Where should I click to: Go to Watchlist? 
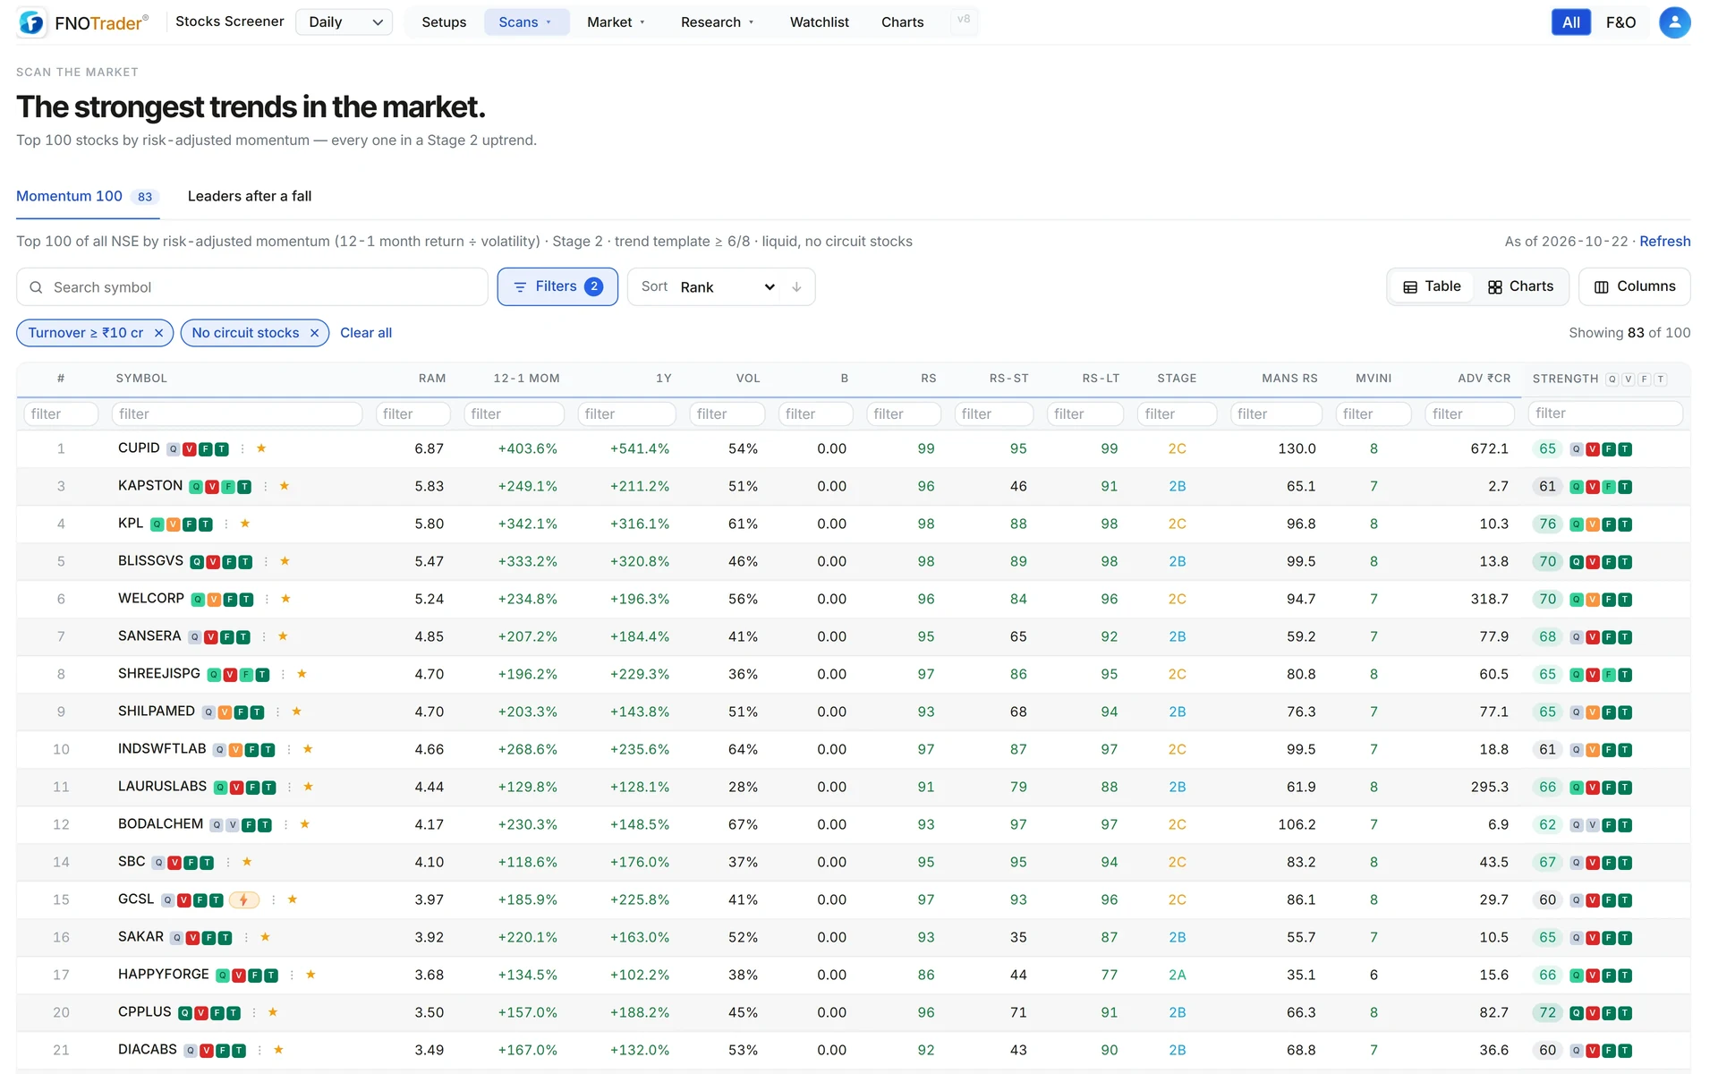pyautogui.click(x=819, y=22)
